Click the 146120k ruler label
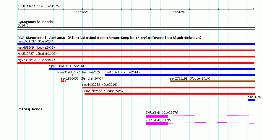 (82, 12)
